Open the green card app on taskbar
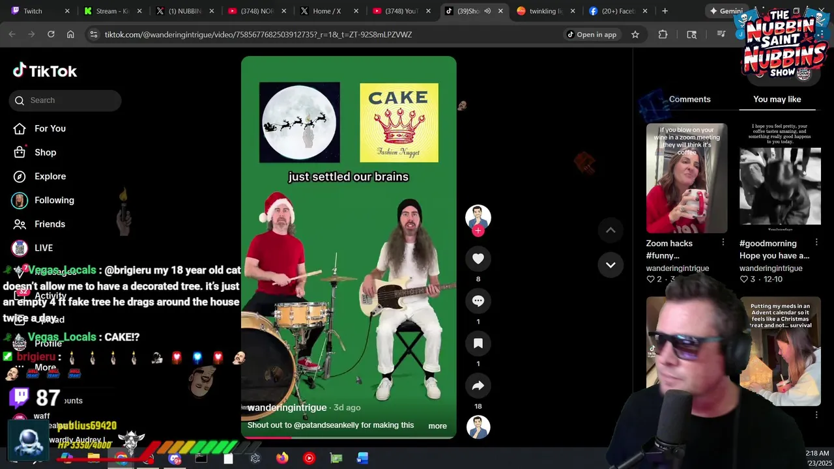Image resolution: width=834 pixels, height=469 pixels. tap(336, 458)
